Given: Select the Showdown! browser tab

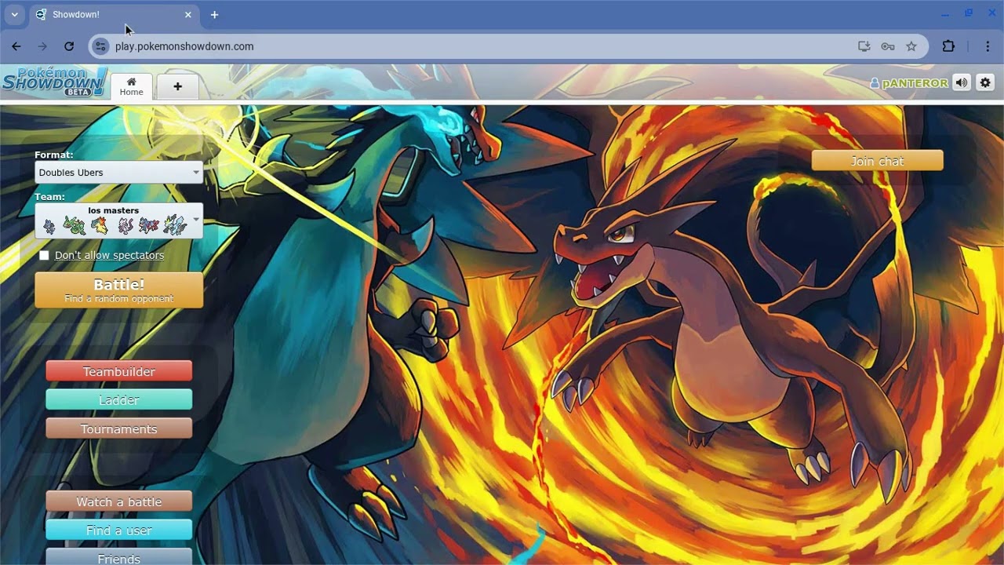Looking at the screenshot, I should point(114,15).
